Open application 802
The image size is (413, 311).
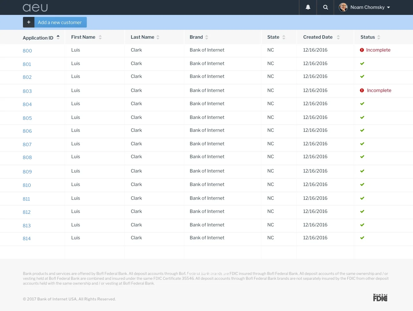(27, 77)
